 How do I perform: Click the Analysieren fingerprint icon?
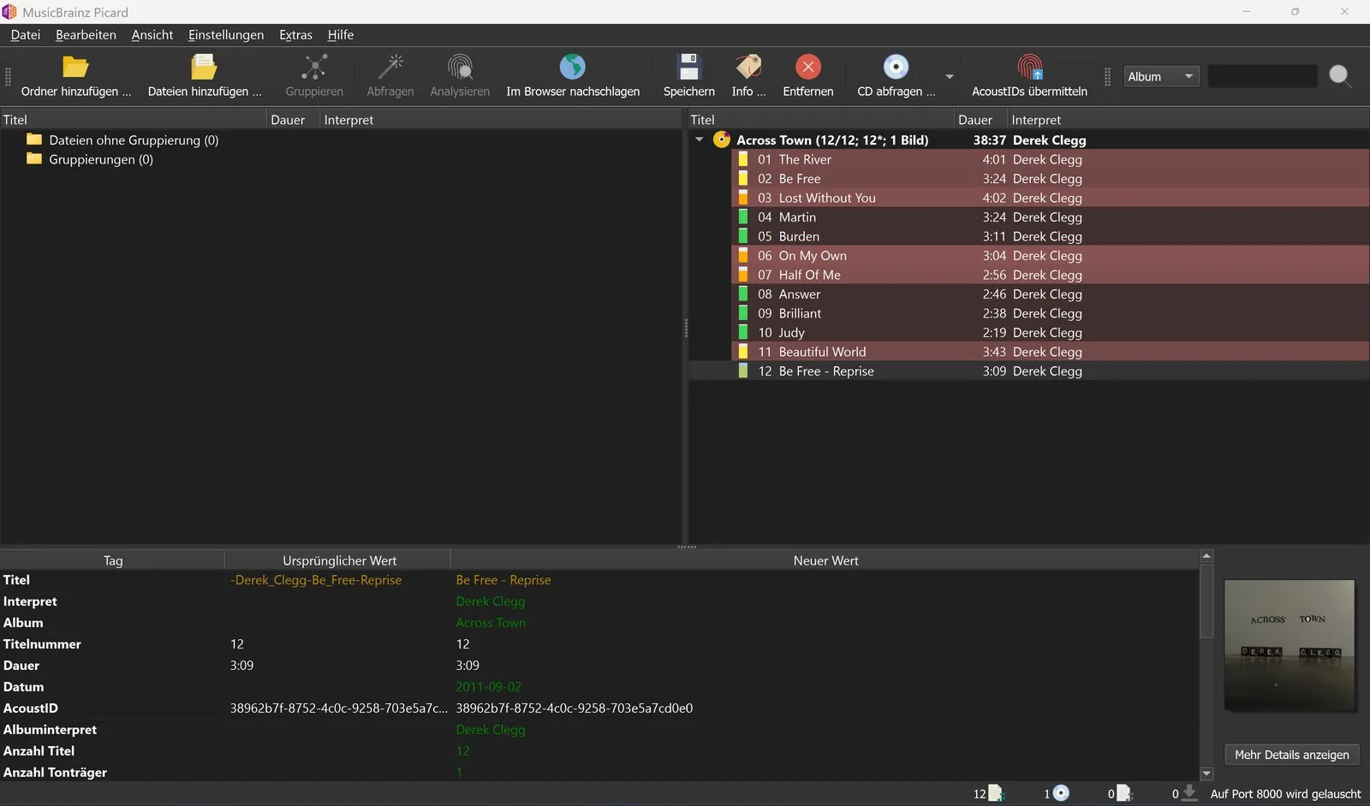[x=460, y=67]
